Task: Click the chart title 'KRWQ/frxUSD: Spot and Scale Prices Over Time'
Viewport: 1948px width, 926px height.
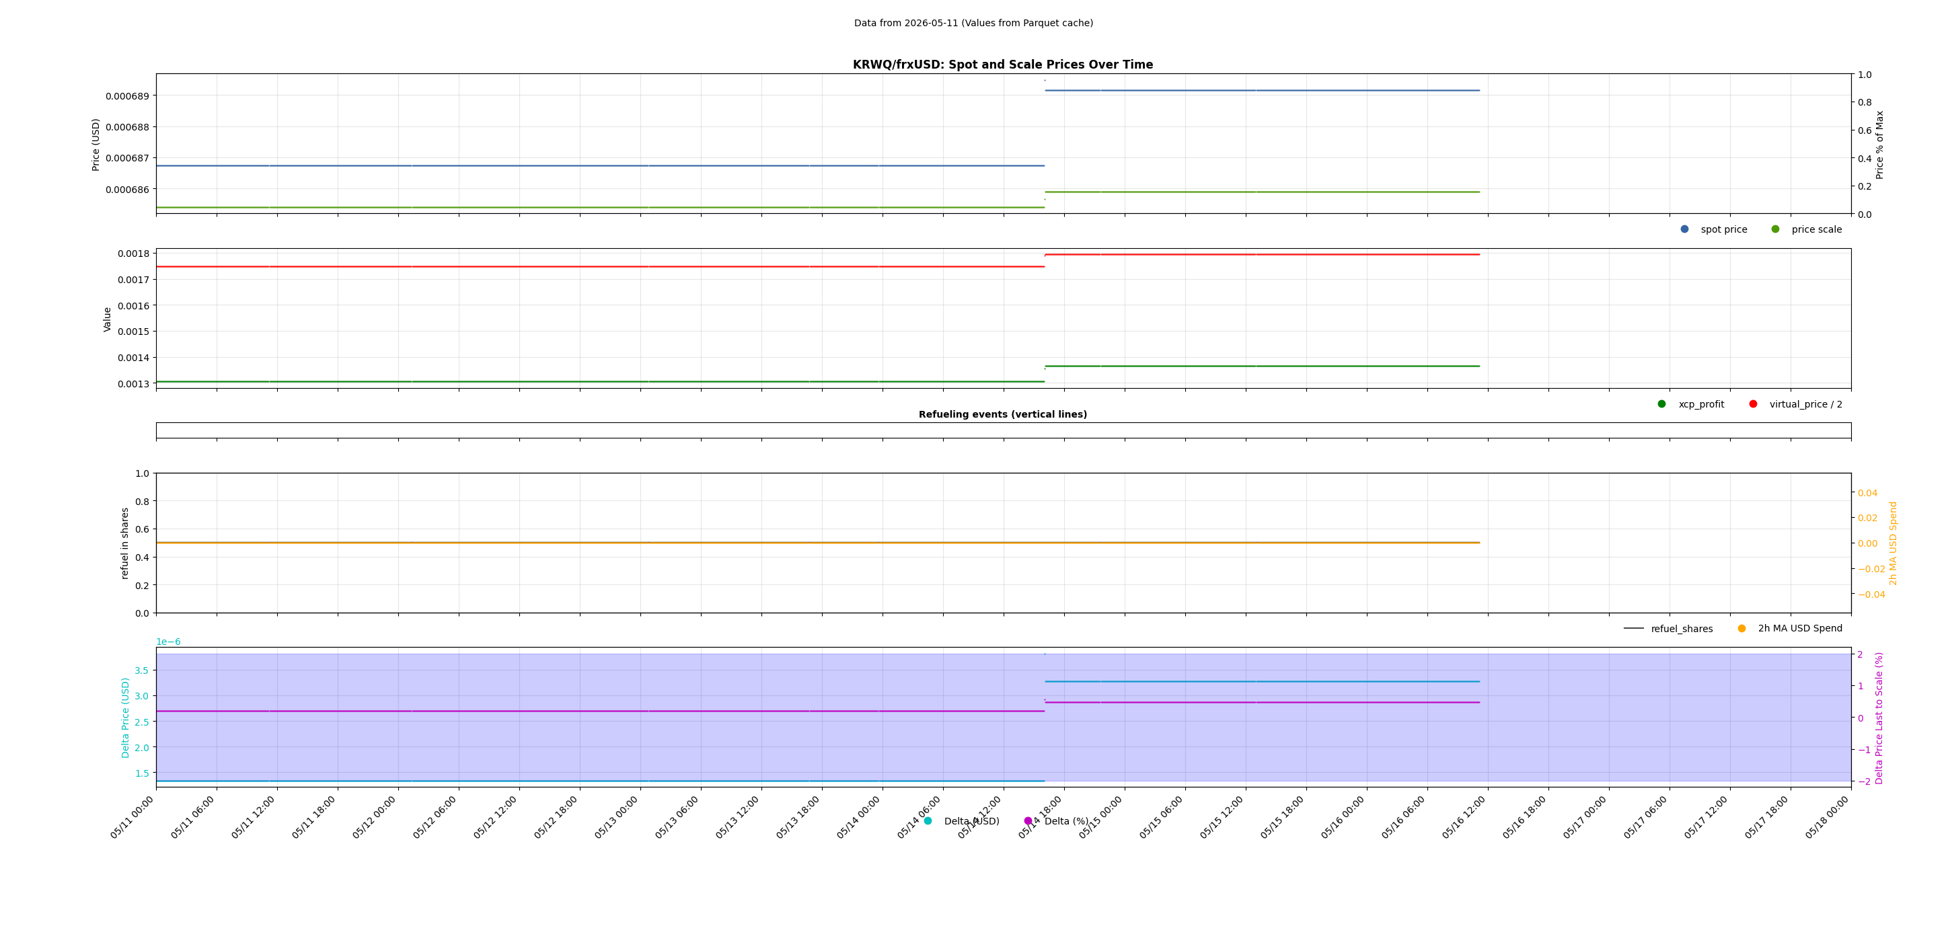Action: pyautogui.click(x=1003, y=65)
